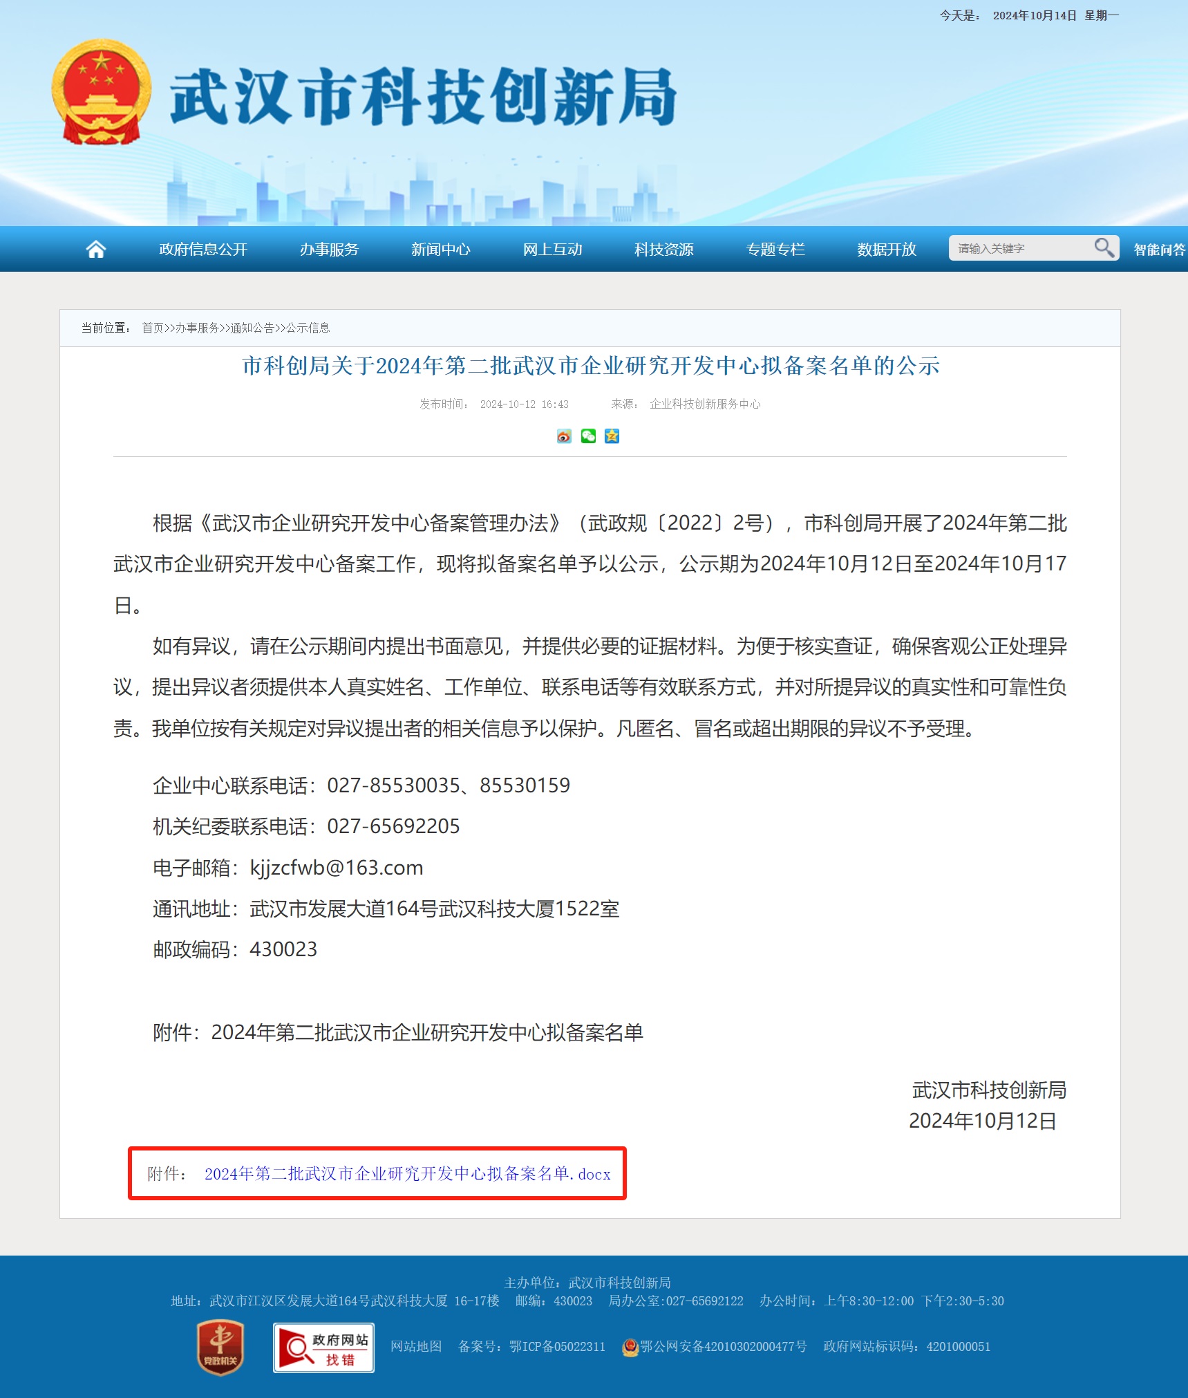Viewport: 1188px width, 1398px height.
Task: Click the red 党政机关 badge icon
Action: click(220, 1347)
